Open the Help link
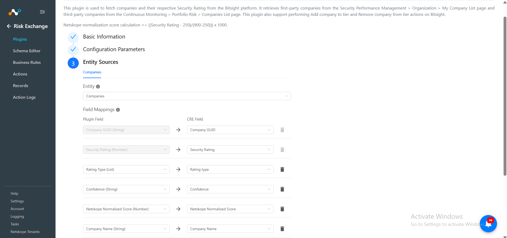507x238 pixels. click(14, 193)
